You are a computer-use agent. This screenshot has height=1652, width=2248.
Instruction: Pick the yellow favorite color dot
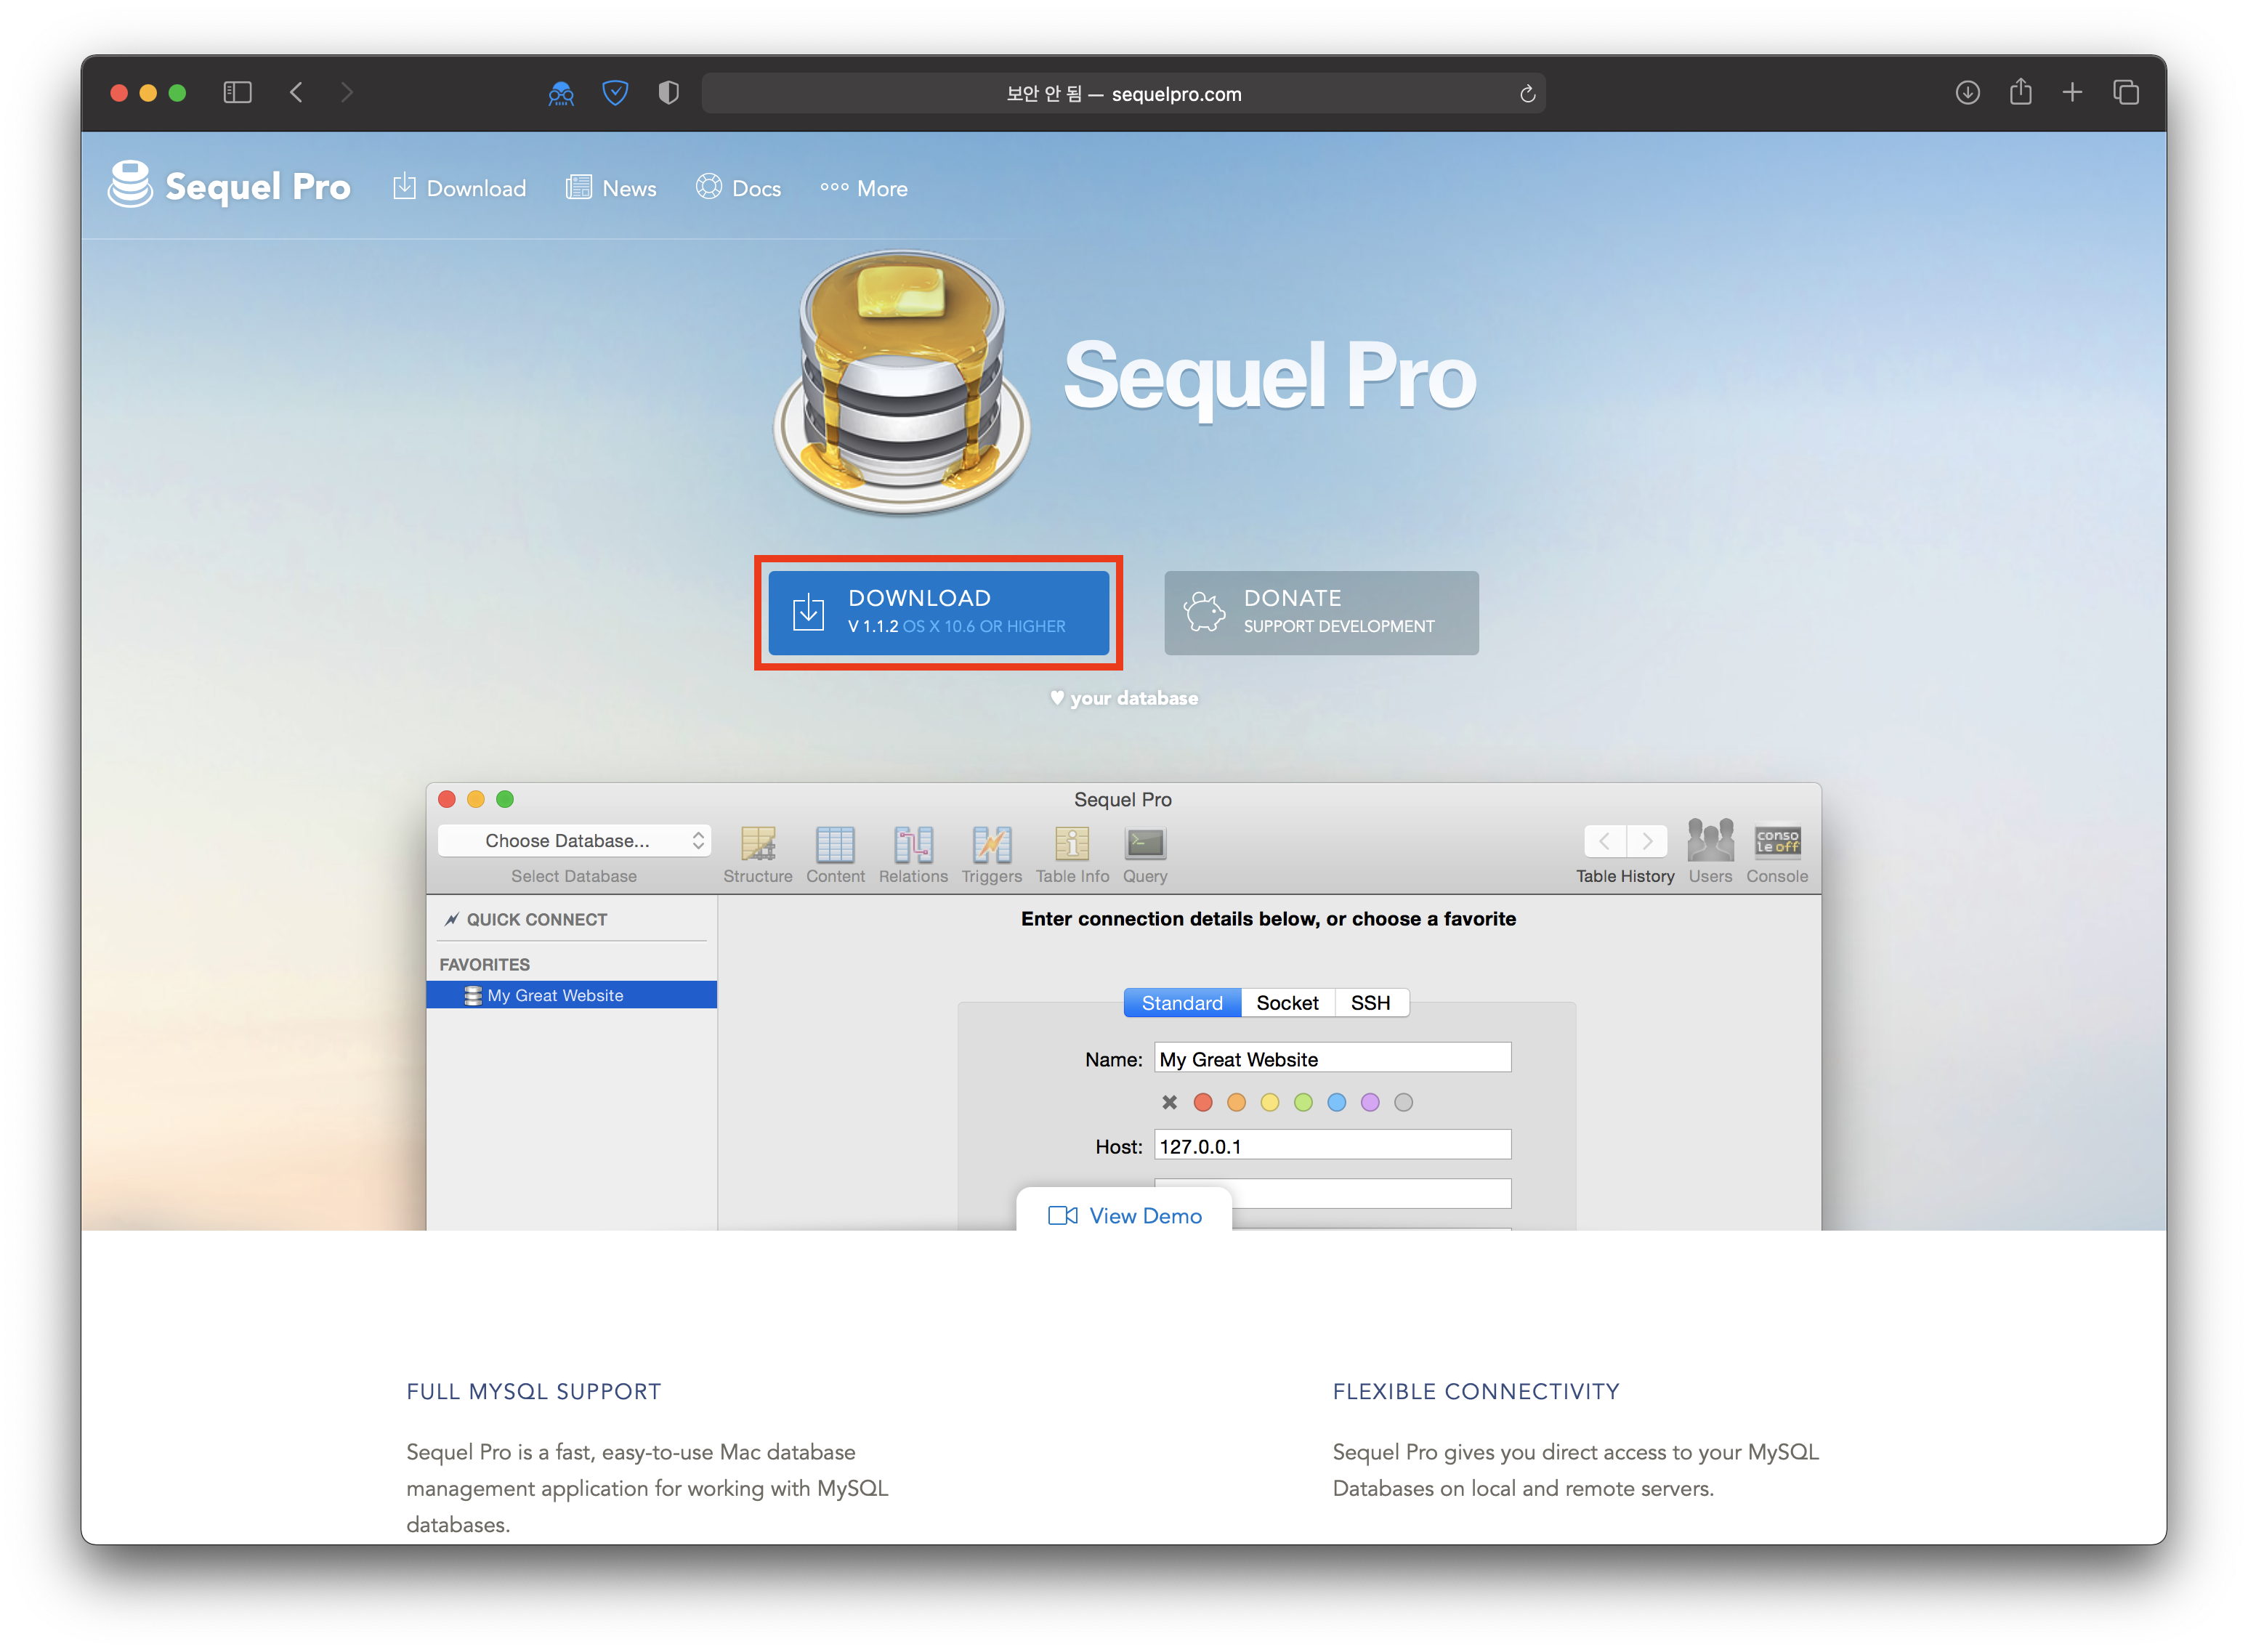[x=1270, y=1102]
